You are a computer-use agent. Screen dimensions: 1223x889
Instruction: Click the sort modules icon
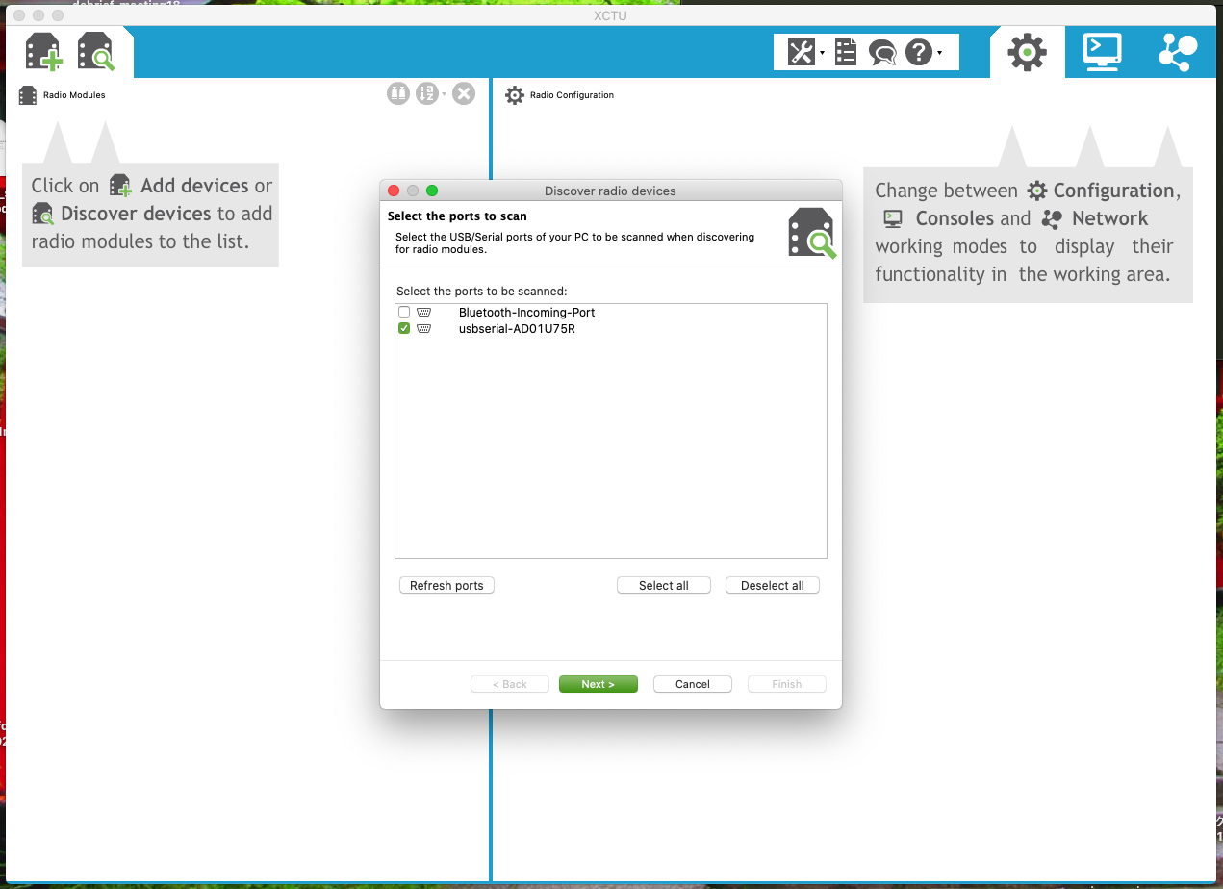427,93
